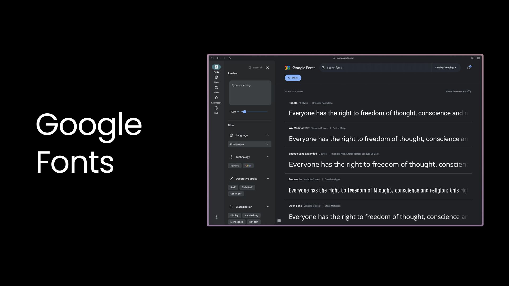Toggle the Slab Serif filter chip
The image size is (509, 286).
pyautogui.click(x=247, y=187)
